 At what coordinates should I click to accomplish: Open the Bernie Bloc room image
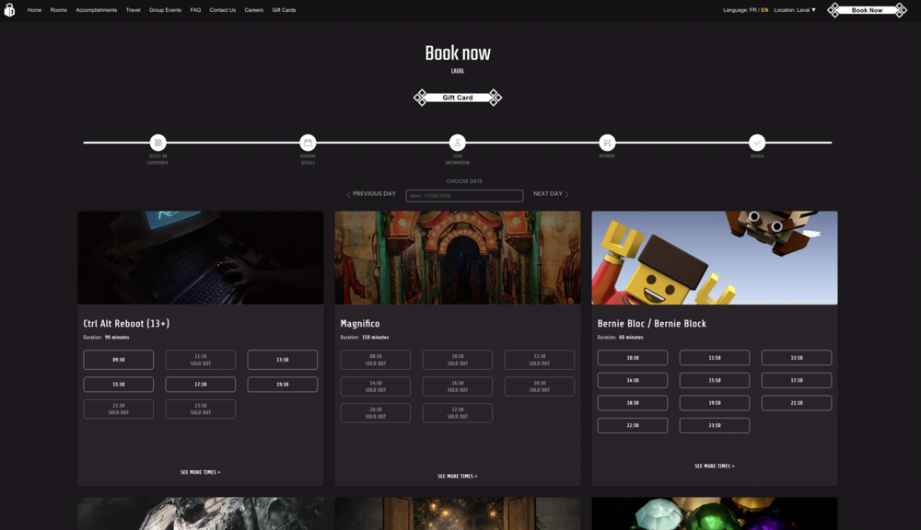[x=715, y=258]
